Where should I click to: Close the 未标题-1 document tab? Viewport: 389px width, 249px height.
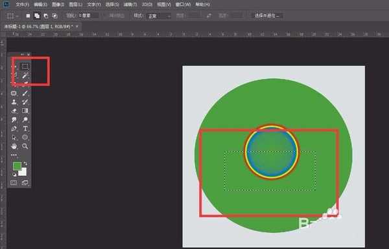click(x=77, y=26)
